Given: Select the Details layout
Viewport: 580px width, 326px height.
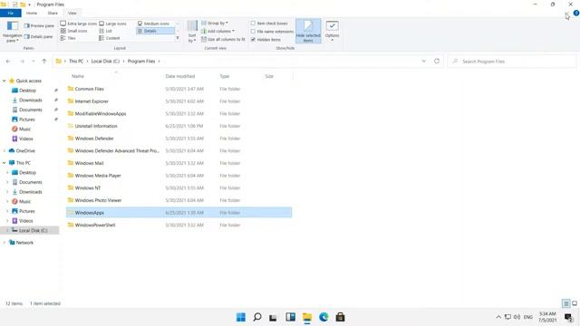Looking at the screenshot, I should click(155, 31).
